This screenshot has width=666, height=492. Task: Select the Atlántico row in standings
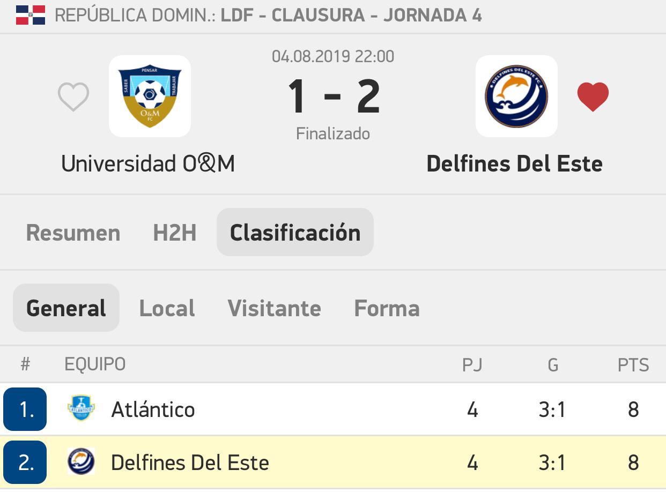pyautogui.click(x=332, y=409)
